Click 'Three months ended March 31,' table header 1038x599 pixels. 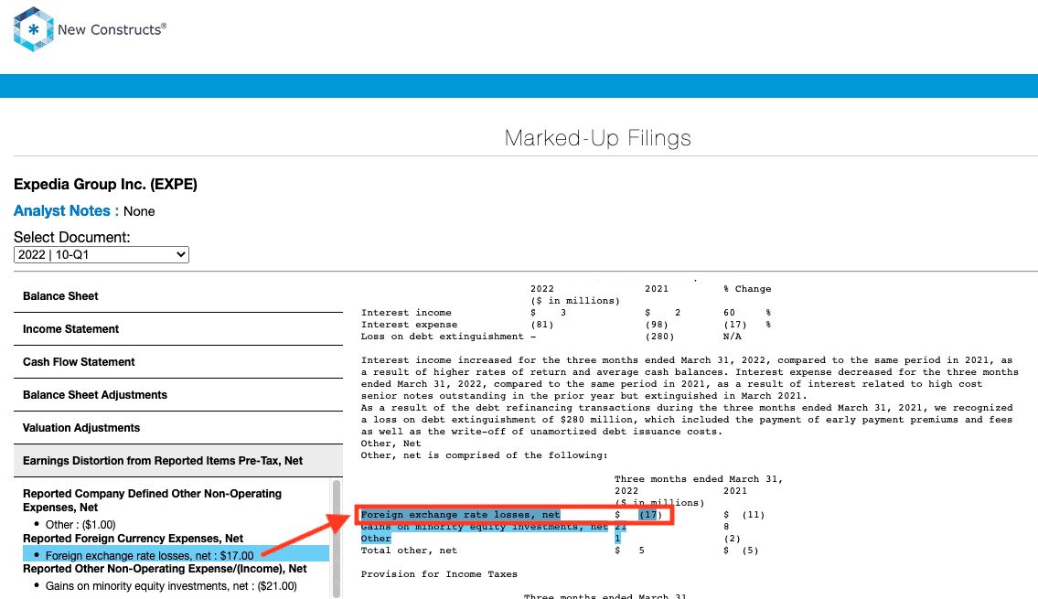(699, 479)
